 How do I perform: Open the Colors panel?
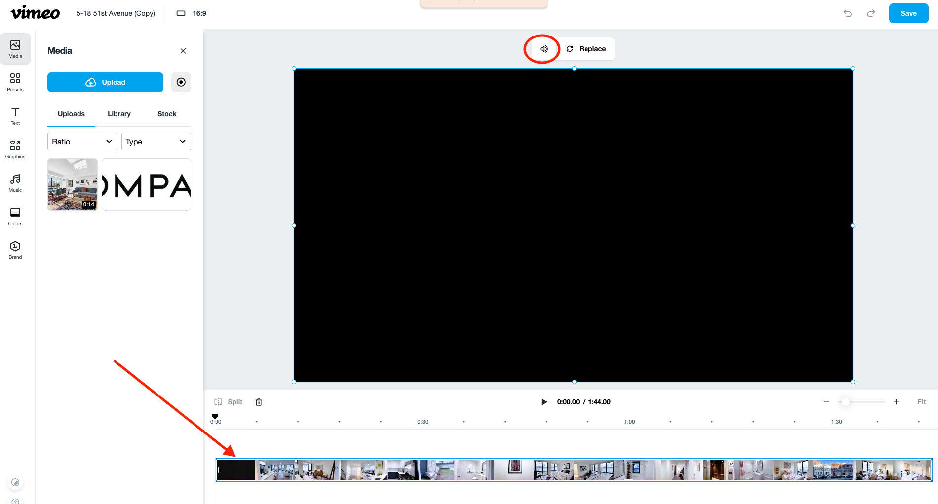[x=15, y=216]
